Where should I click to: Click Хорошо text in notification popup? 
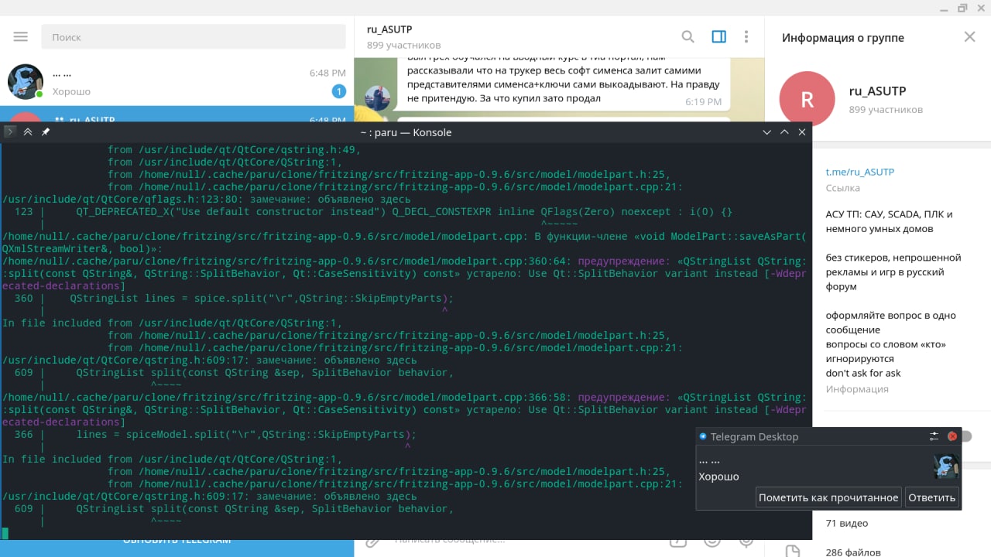point(718,477)
